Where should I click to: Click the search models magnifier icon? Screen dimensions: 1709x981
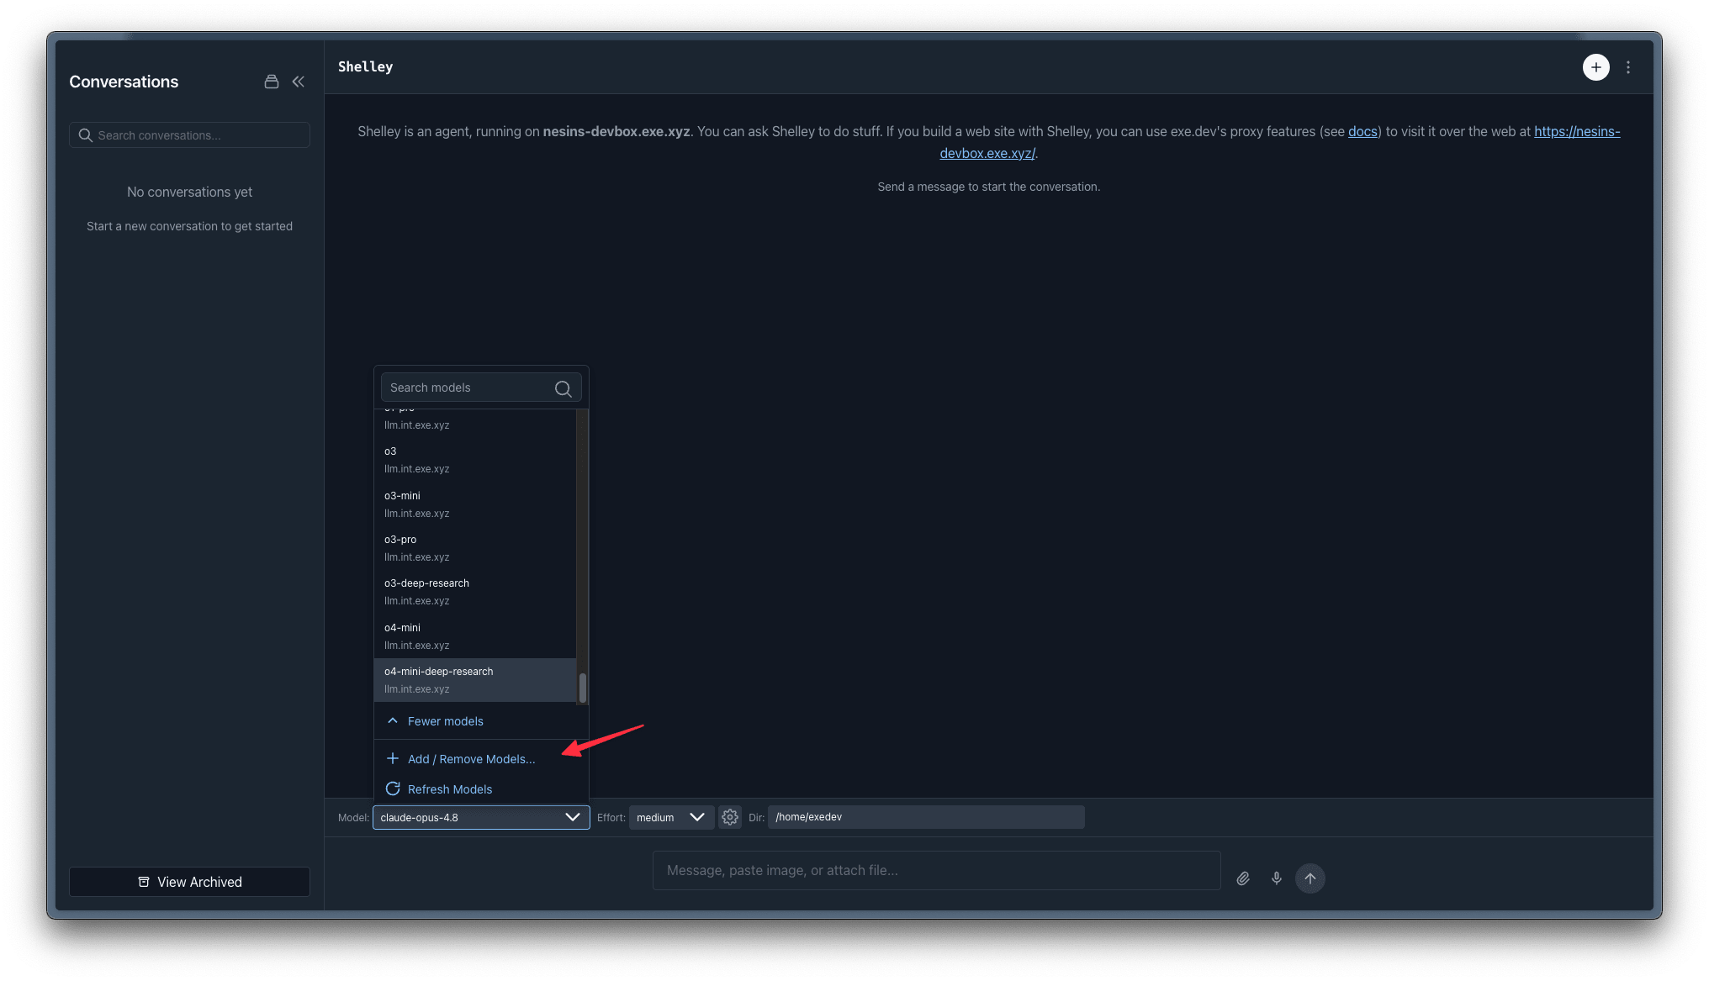pyautogui.click(x=563, y=388)
